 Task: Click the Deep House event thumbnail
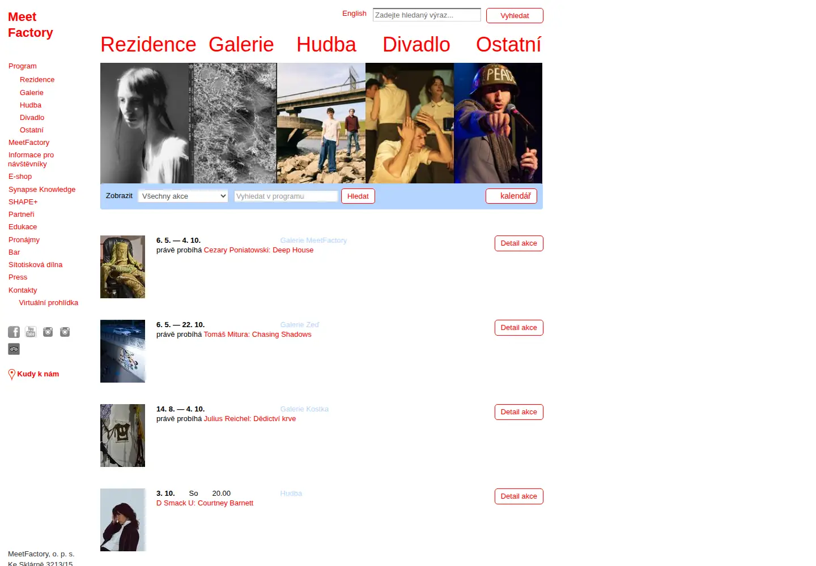click(x=123, y=267)
